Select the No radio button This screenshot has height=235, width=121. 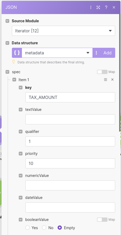tap(44, 228)
